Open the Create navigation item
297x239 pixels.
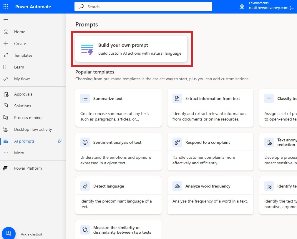20,44
